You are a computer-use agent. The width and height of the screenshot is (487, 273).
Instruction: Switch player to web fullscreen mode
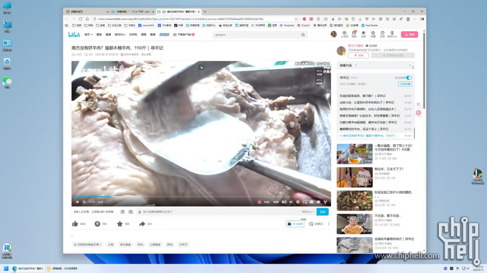click(x=319, y=202)
